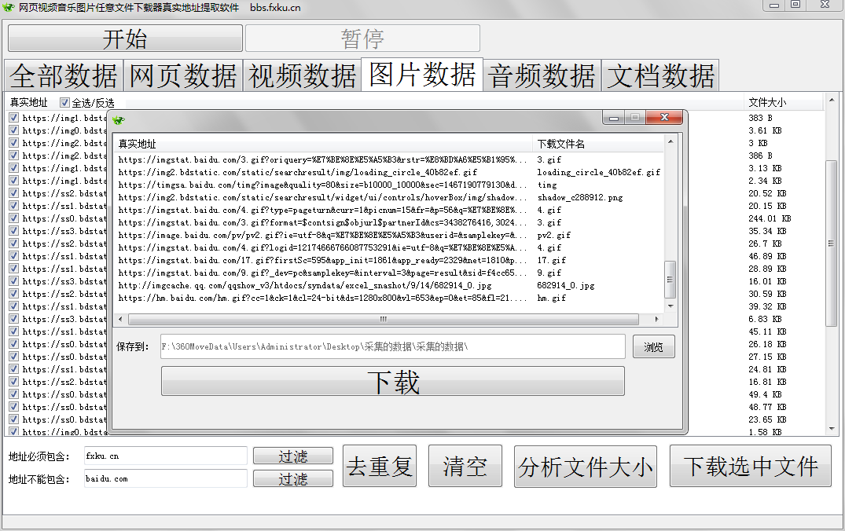Toggle checkbox of the 49.4 KB row
The width and height of the screenshot is (845, 531).
click(13, 394)
